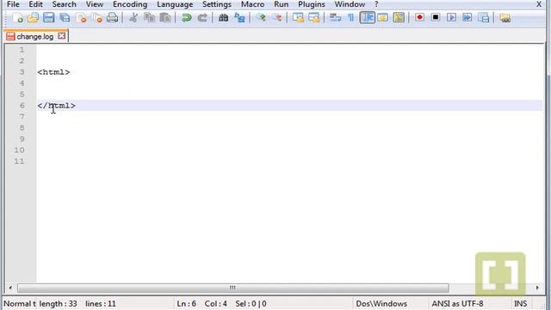
Task: Click the Copy toolbar icon
Action: coord(149,17)
